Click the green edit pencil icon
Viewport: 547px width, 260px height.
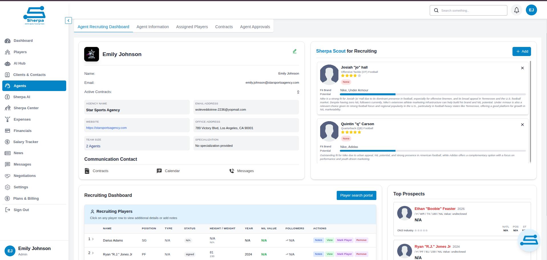[294, 51]
